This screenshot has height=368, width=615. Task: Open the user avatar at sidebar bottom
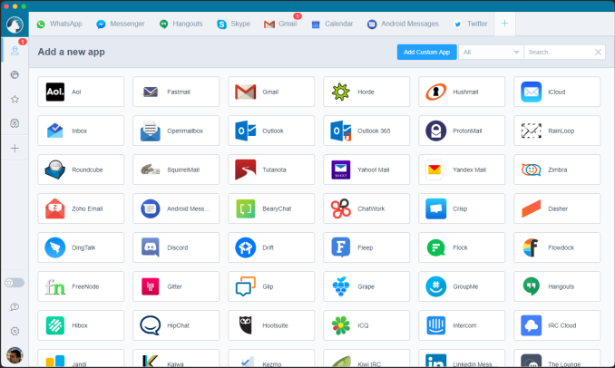point(15,355)
